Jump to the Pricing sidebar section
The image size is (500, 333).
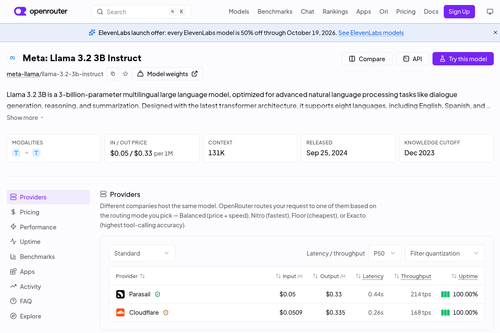point(48,212)
